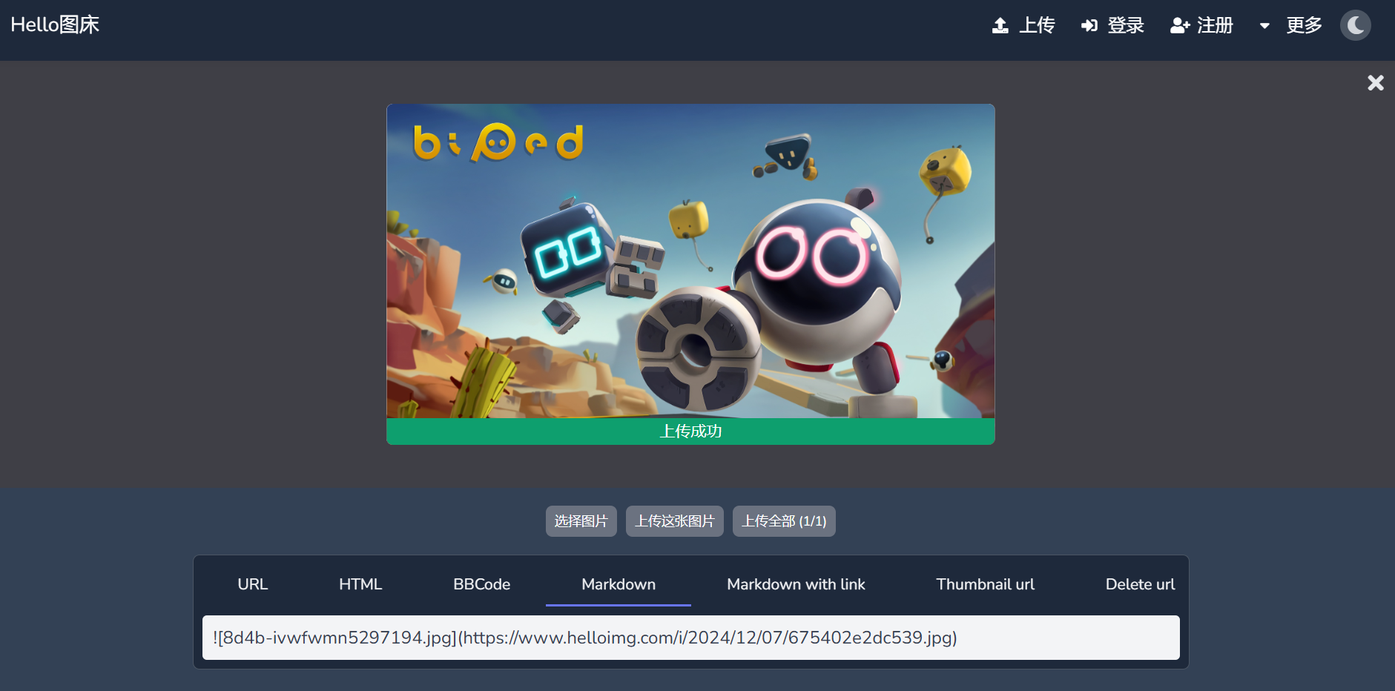The height and width of the screenshot is (691, 1395).
Task: Open the 登录 login link
Action: tap(1126, 25)
